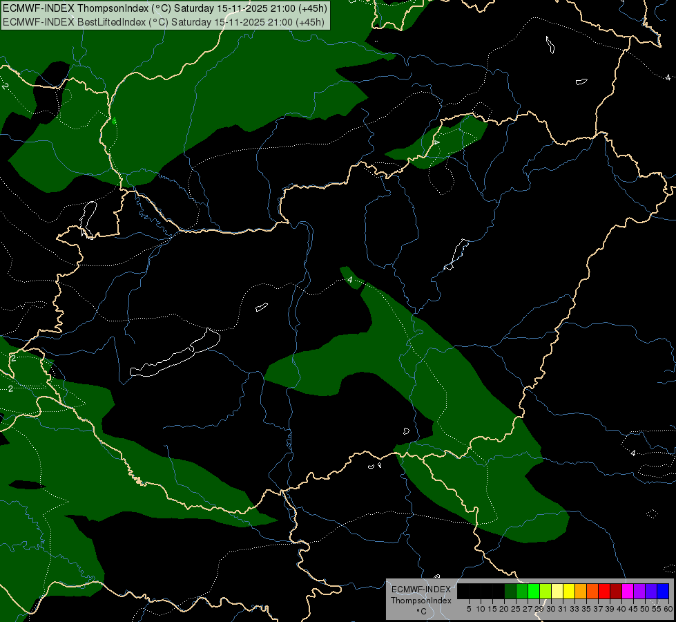This screenshot has width=676, height=622.
Task: Click the bright green 27-29 legend swatch
Action: tap(533, 592)
